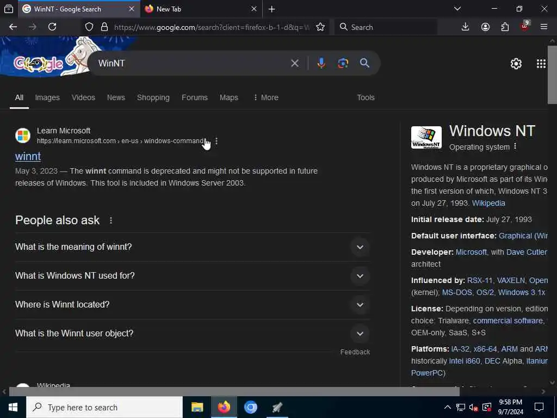The width and height of the screenshot is (557, 418).
Task: Clear the Google search box
Action: pos(294,63)
